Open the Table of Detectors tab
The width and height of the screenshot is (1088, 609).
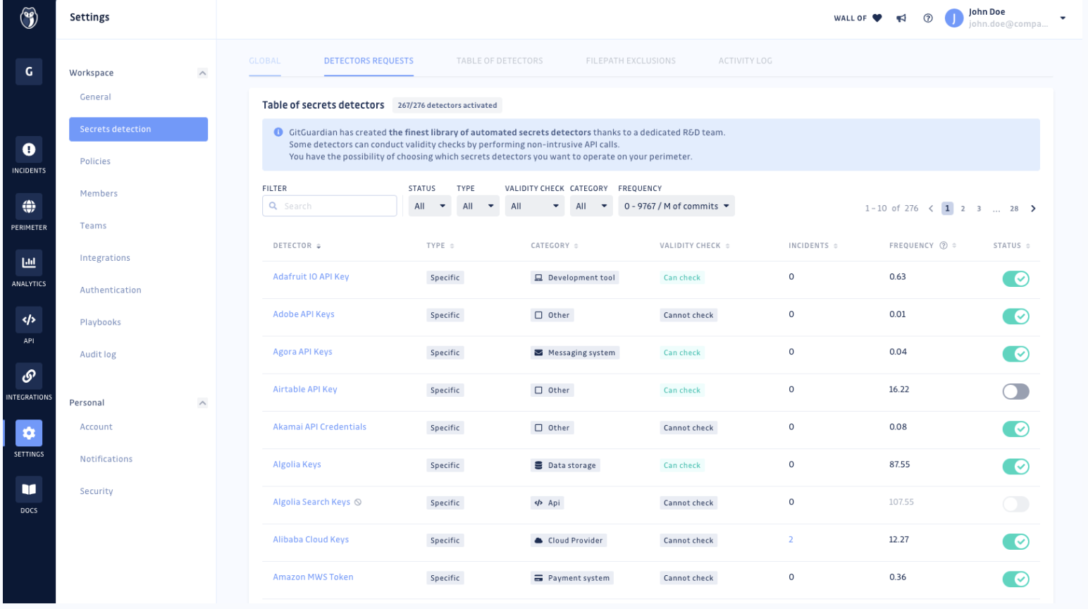click(500, 61)
